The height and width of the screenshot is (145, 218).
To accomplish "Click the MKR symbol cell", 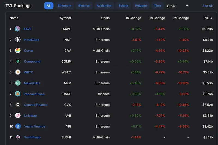I will click(x=67, y=83).
